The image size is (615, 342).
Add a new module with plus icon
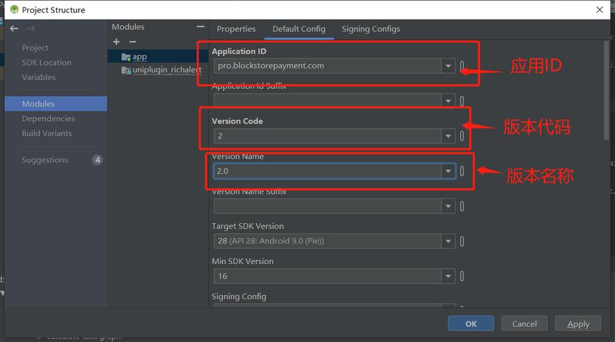(x=116, y=42)
